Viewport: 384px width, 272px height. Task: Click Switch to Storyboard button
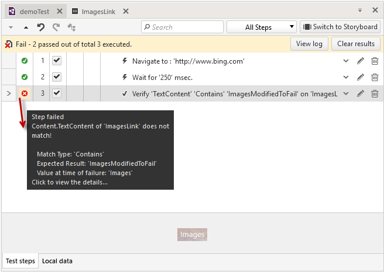pyautogui.click(x=340, y=27)
